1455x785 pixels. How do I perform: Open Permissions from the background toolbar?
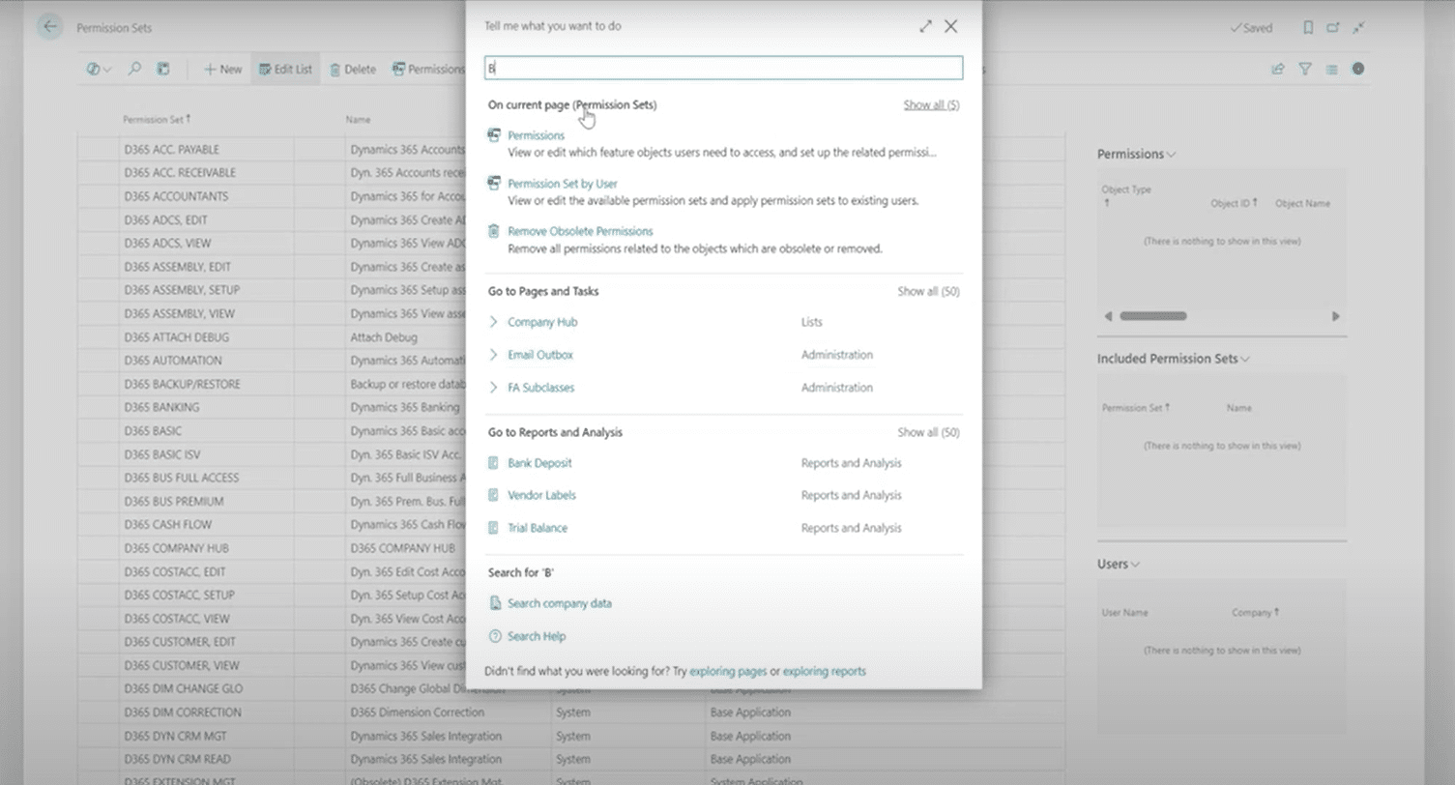click(428, 70)
